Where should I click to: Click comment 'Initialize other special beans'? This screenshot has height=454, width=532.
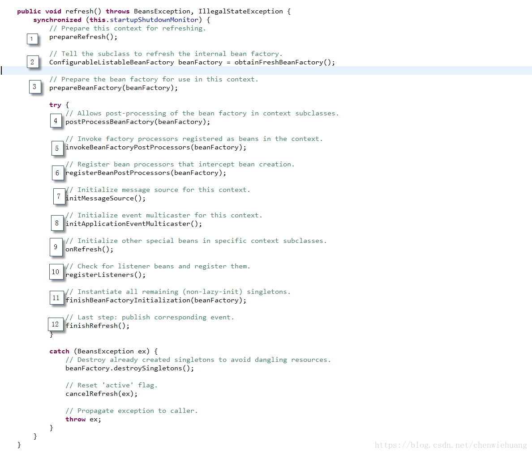tap(196, 241)
